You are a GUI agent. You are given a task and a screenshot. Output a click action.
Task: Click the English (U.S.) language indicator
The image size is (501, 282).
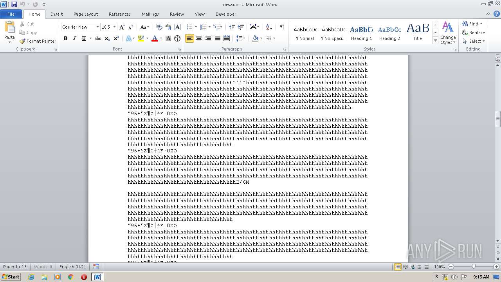[x=72, y=267]
